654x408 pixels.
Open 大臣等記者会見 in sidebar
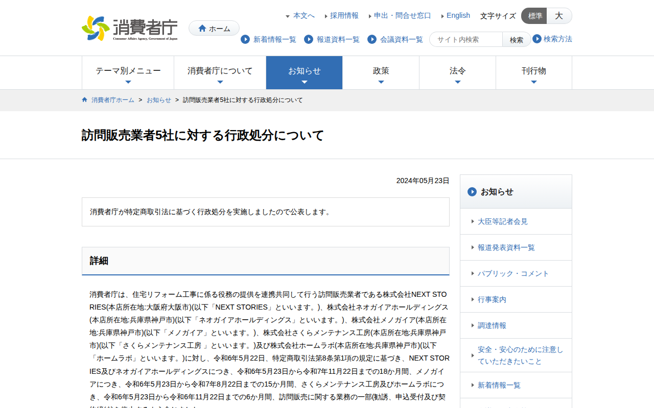(502, 221)
